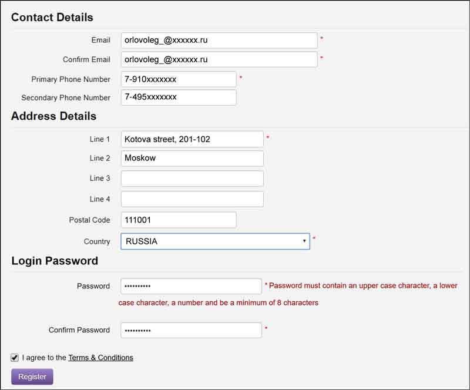Click the Contact Details heading
Viewport: 470px width, 390px height.
(52, 18)
